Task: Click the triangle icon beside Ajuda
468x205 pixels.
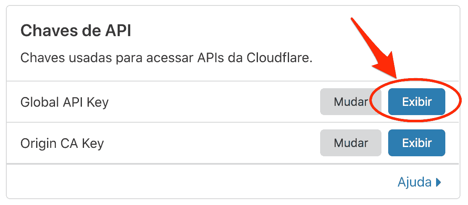Action: [x=438, y=182]
